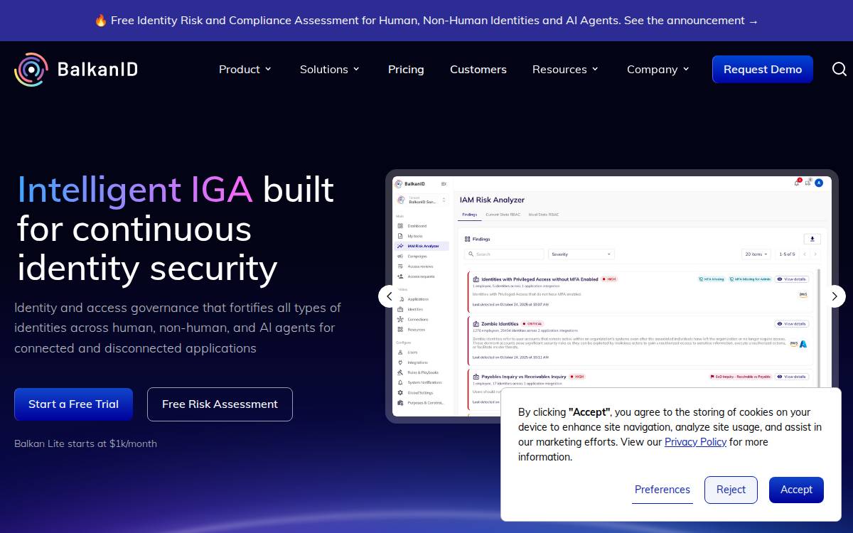Screen dimensions: 853x533
Task: Expand the Solutions menu
Action: [x=330, y=69]
